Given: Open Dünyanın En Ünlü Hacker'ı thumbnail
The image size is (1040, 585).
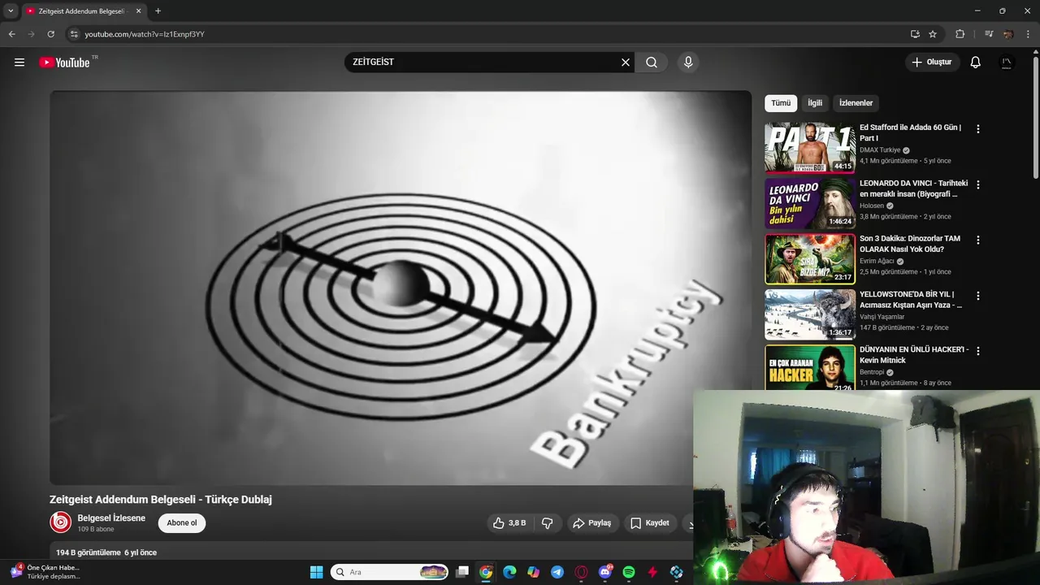Looking at the screenshot, I should point(809,368).
